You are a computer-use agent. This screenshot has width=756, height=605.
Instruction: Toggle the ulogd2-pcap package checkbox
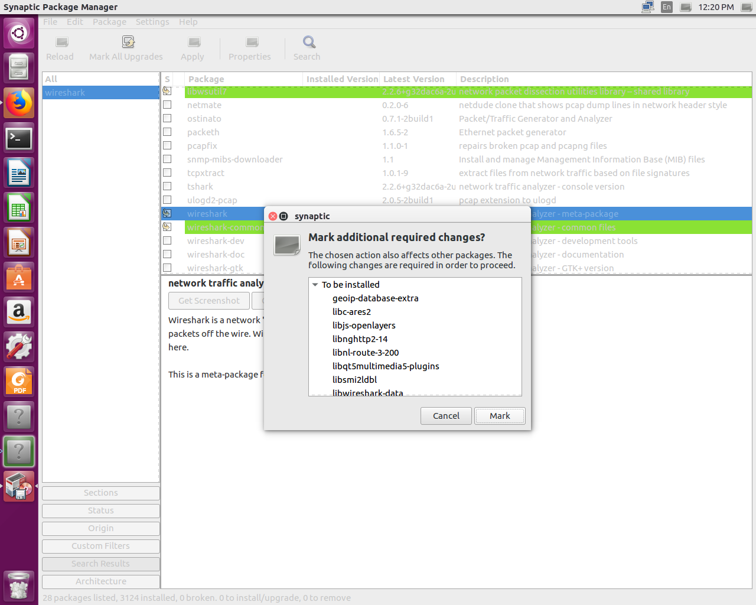click(x=167, y=200)
